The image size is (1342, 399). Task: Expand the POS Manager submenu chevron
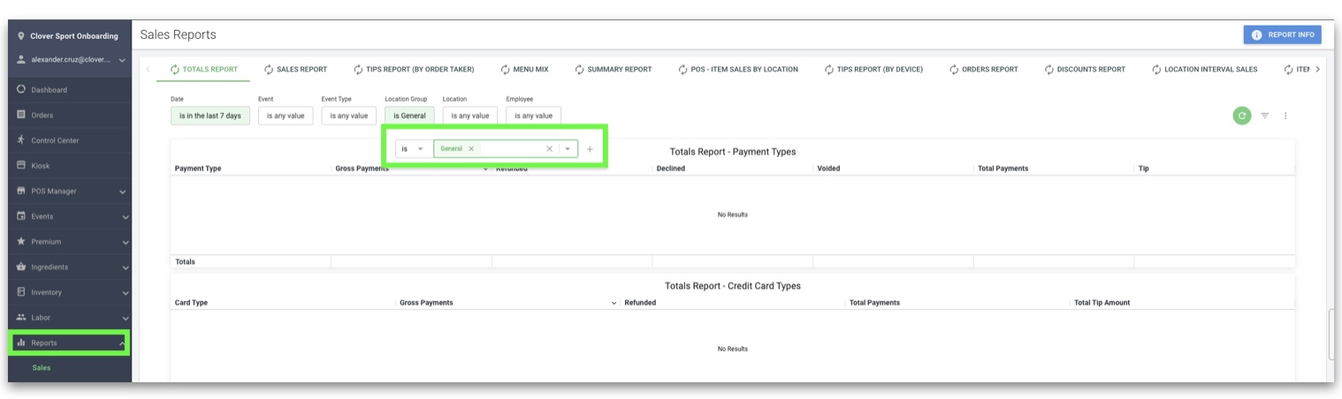[125, 192]
